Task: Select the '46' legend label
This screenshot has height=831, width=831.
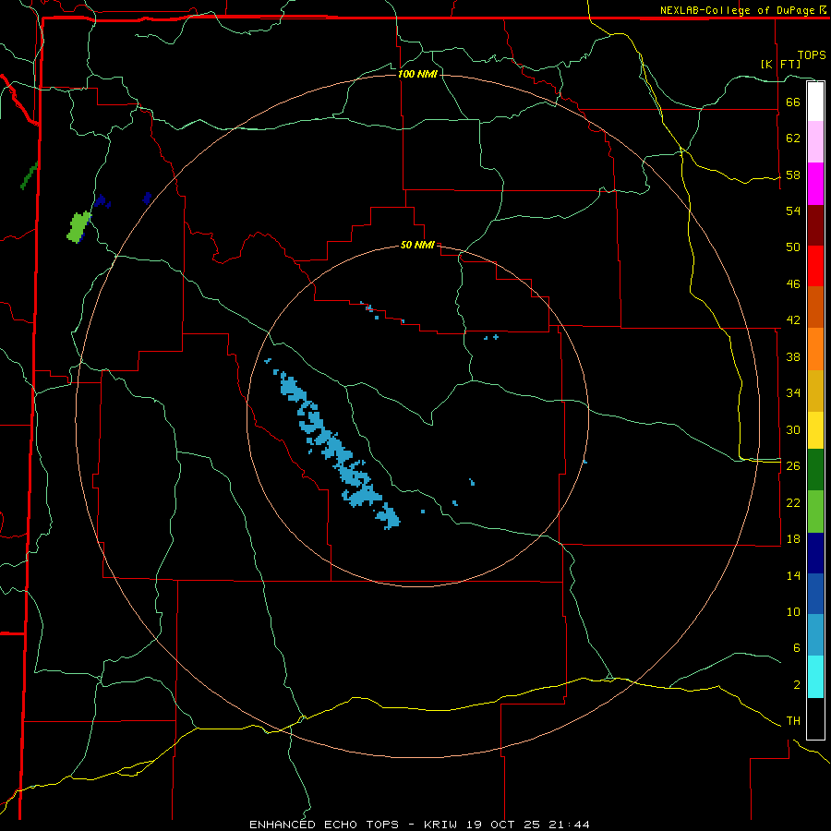Action: (x=793, y=284)
